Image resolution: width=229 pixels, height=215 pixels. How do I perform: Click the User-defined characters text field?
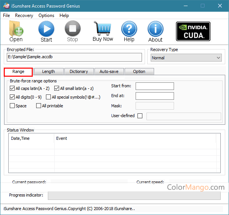click(184, 116)
